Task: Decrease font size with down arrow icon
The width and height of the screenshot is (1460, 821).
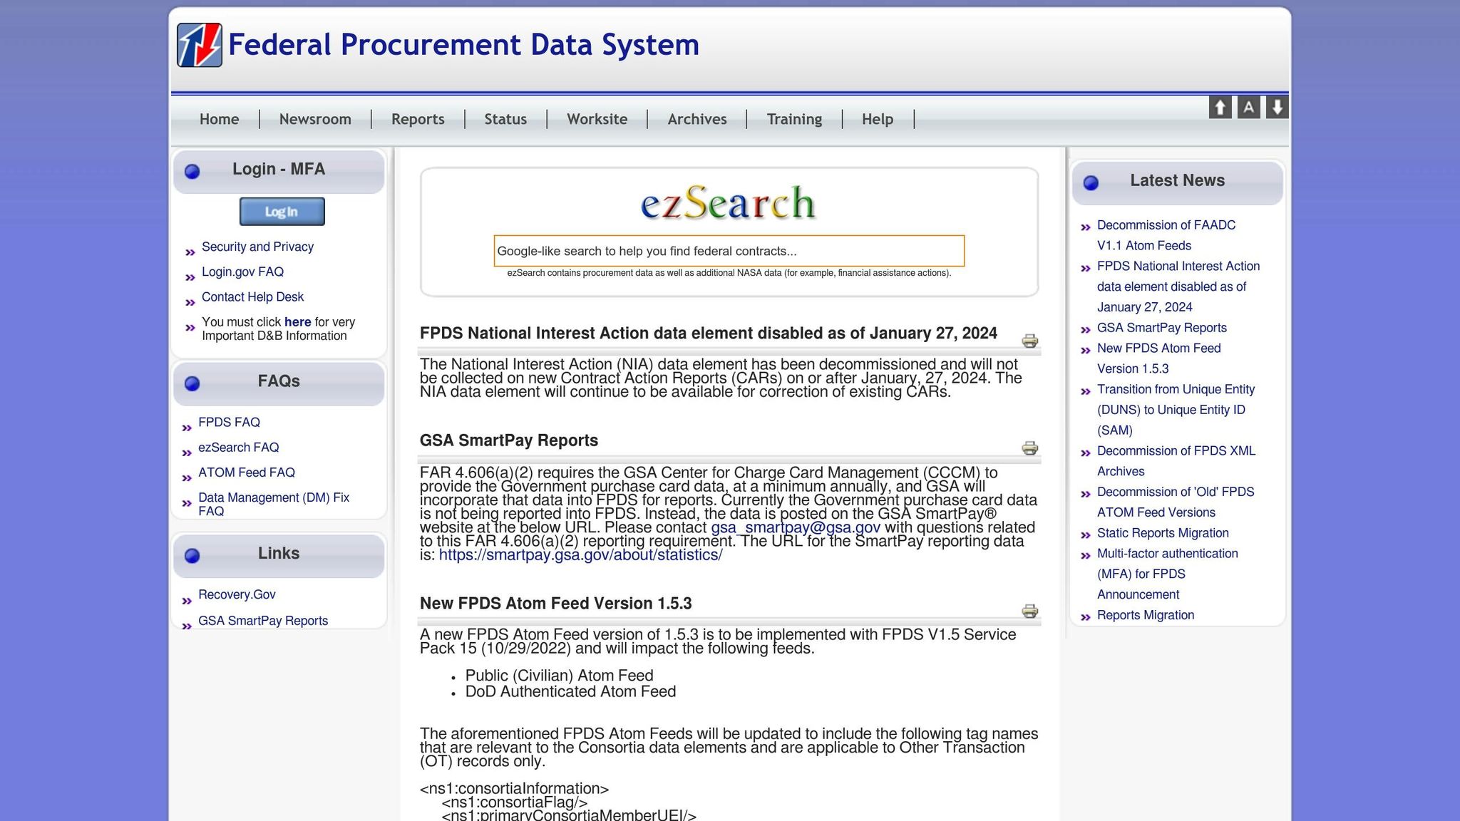Action: 1277,108
